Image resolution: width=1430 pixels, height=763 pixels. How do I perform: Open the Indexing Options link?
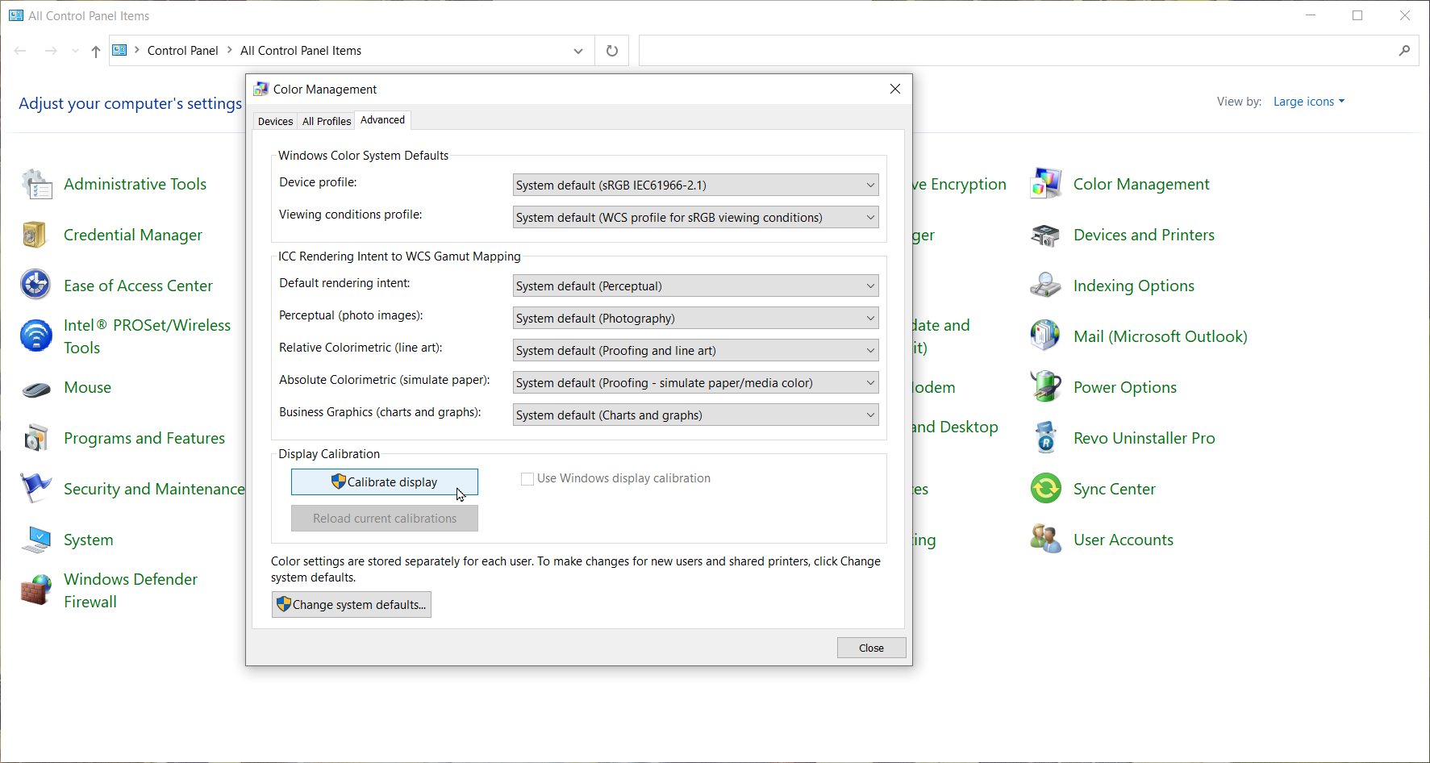(x=1134, y=286)
